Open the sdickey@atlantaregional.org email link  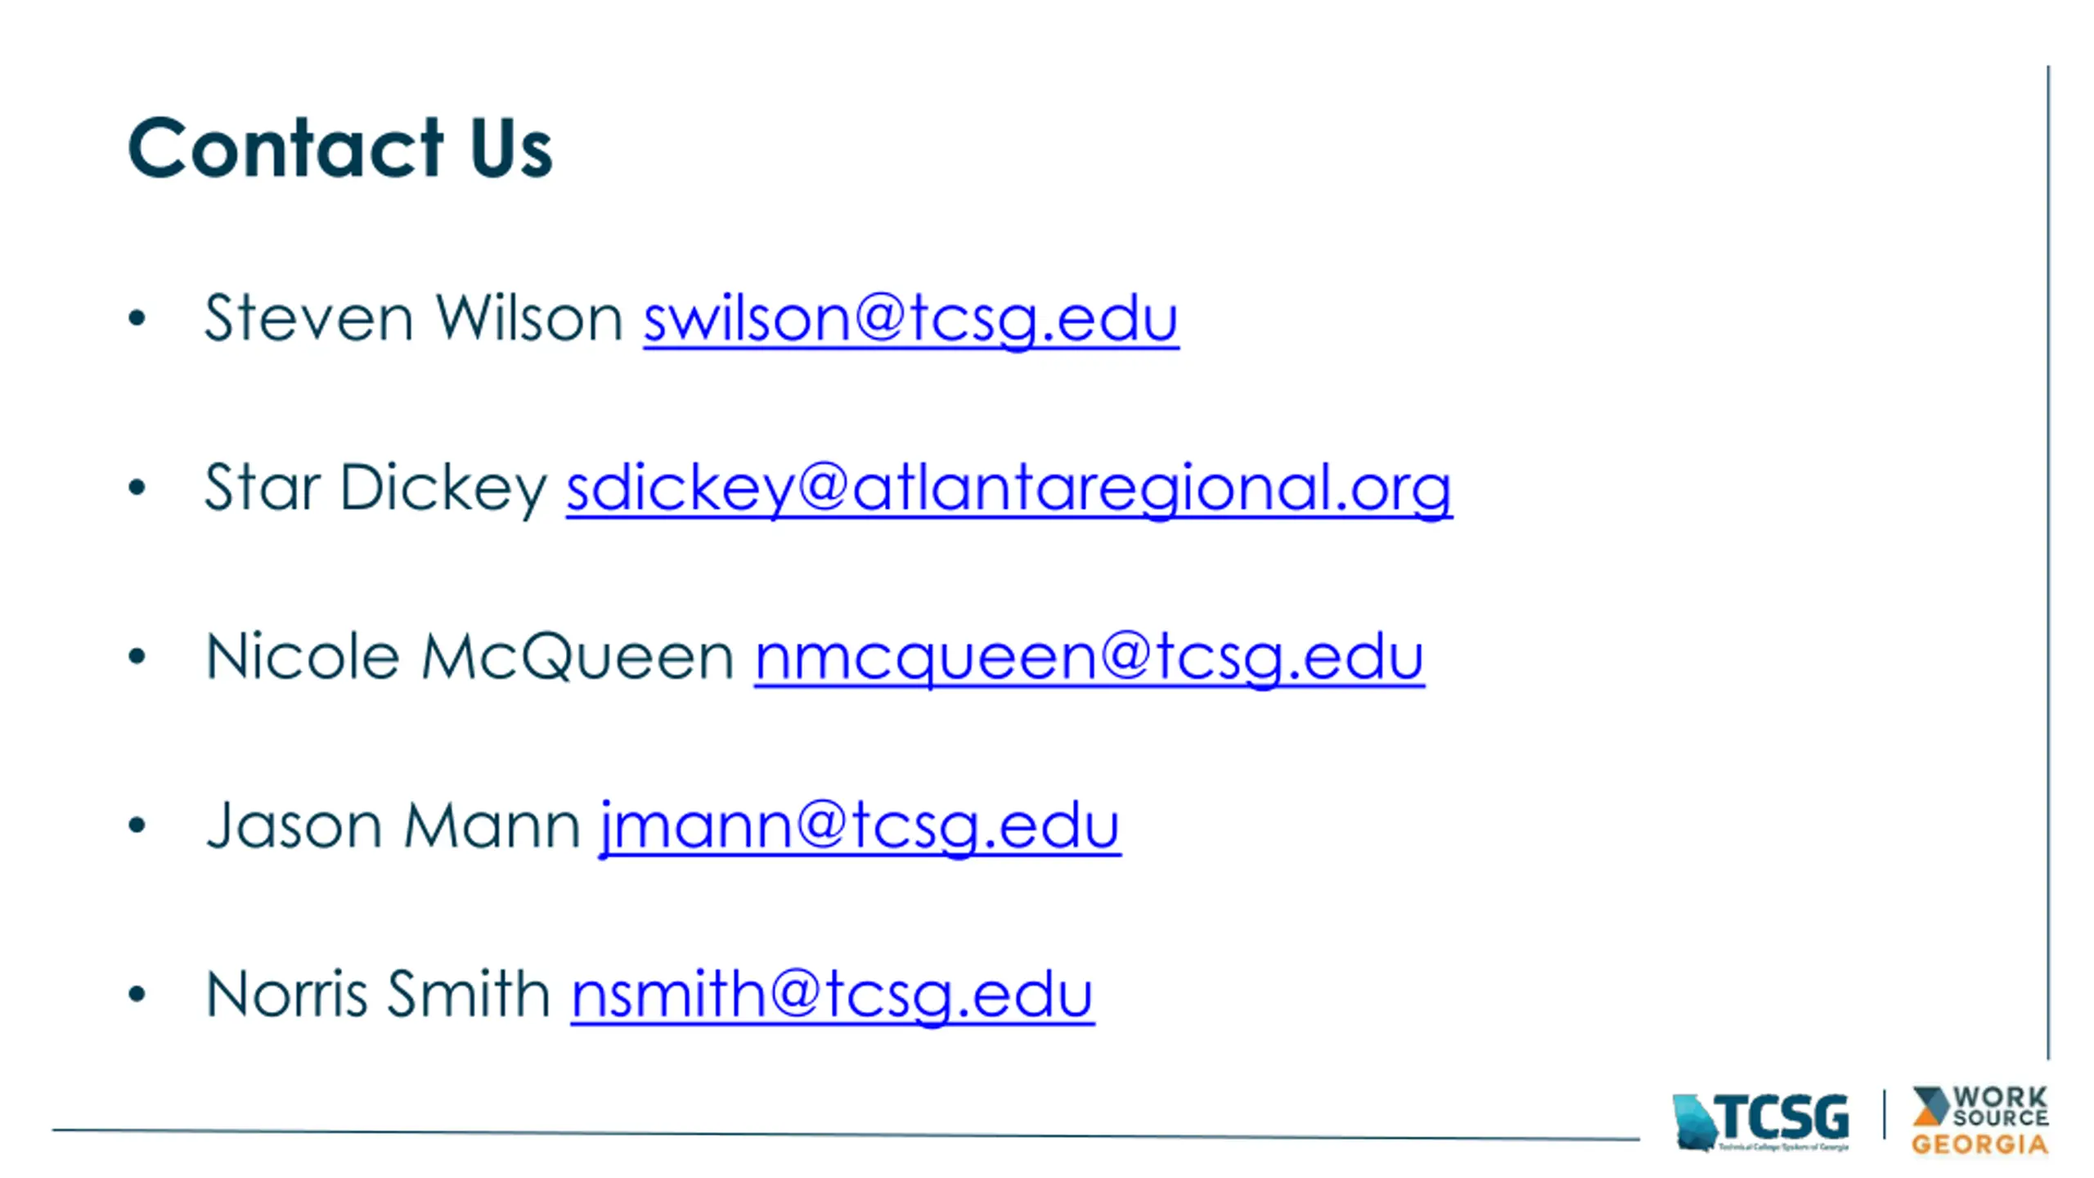coord(1009,489)
